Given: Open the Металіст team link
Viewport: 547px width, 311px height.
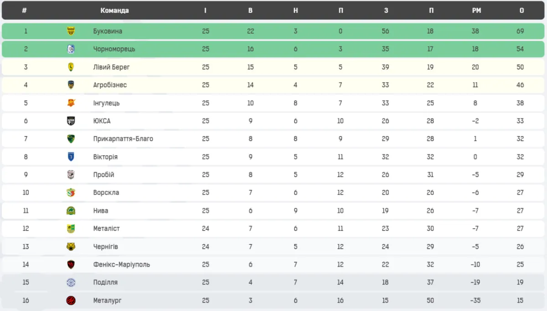Looking at the screenshot, I should (x=106, y=229).
